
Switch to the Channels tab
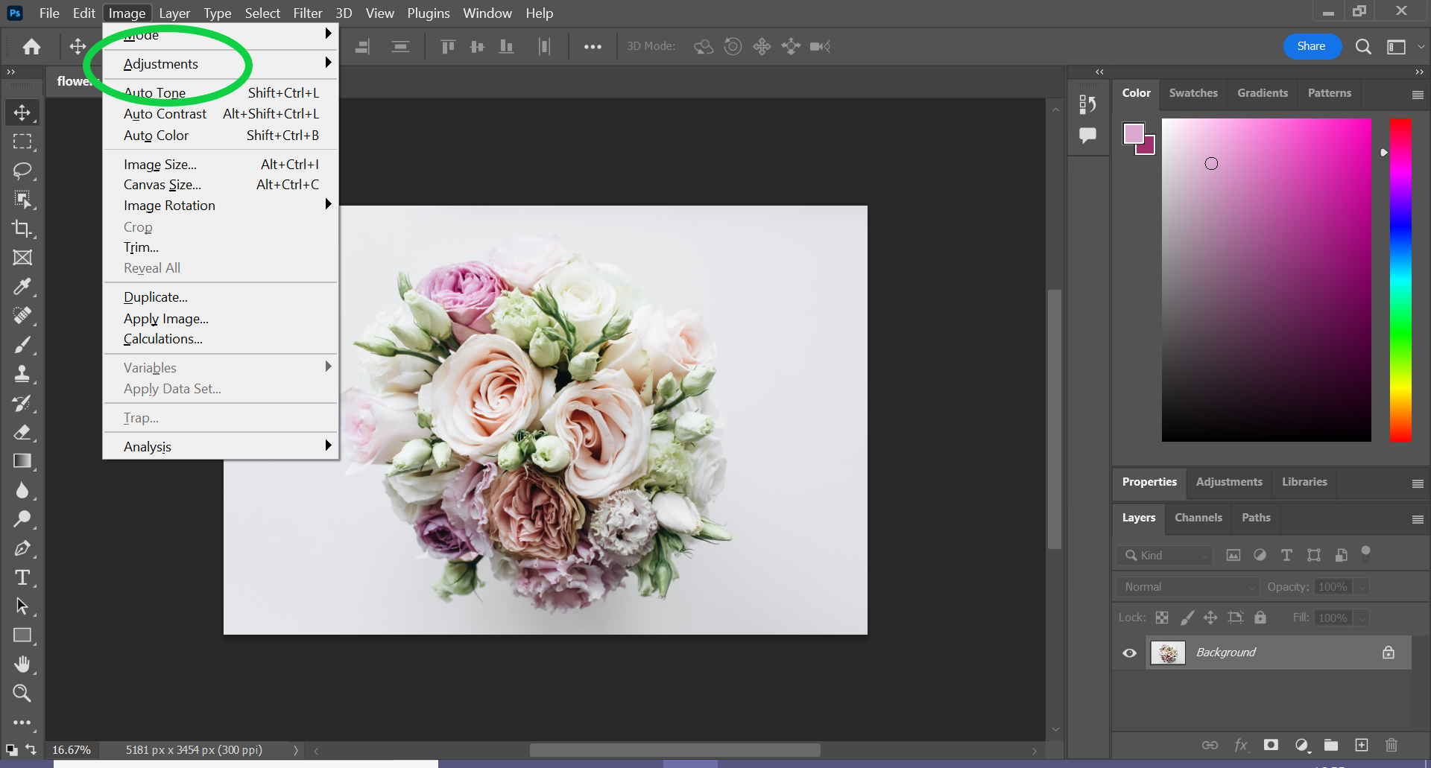click(x=1198, y=518)
